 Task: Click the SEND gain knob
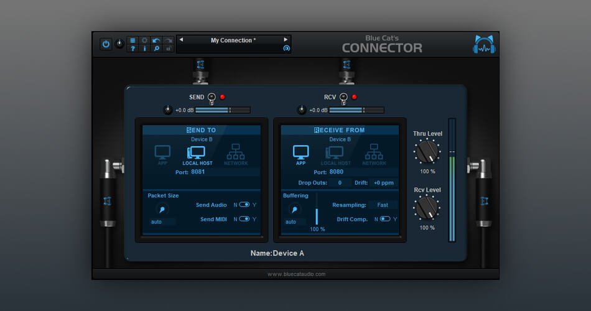[x=168, y=110]
